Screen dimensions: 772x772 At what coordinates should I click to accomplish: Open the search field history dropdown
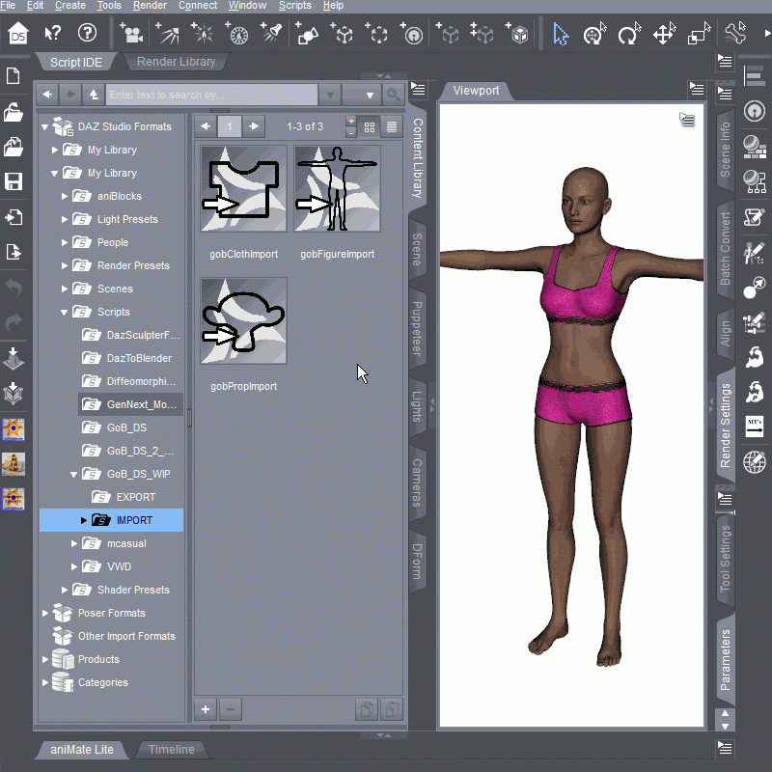pyautogui.click(x=330, y=95)
